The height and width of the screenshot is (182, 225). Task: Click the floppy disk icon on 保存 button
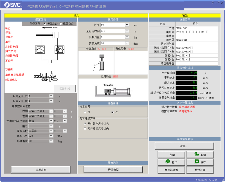[196, 161]
